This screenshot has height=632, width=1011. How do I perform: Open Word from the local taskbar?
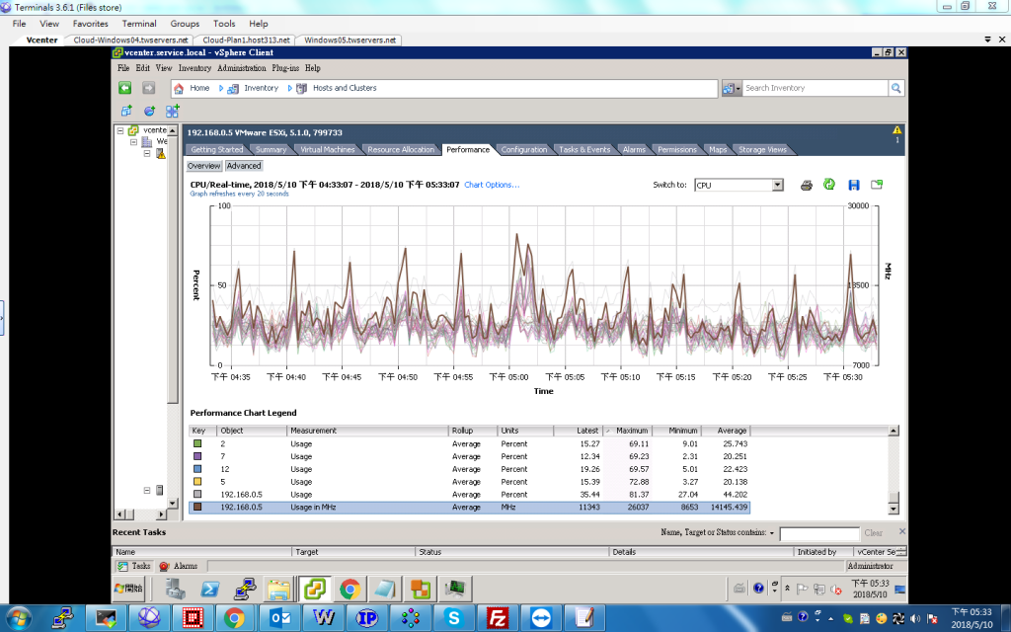click(x=323, y=618)
